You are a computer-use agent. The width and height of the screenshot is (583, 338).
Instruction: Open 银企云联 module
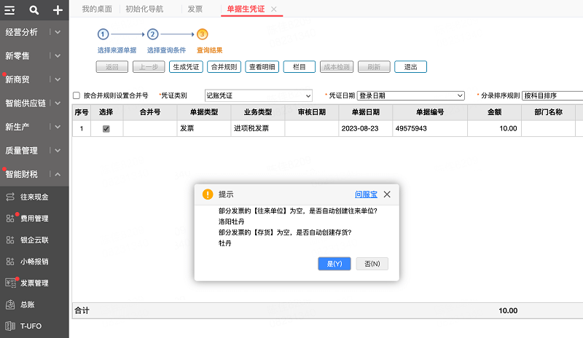pos(34,240)
